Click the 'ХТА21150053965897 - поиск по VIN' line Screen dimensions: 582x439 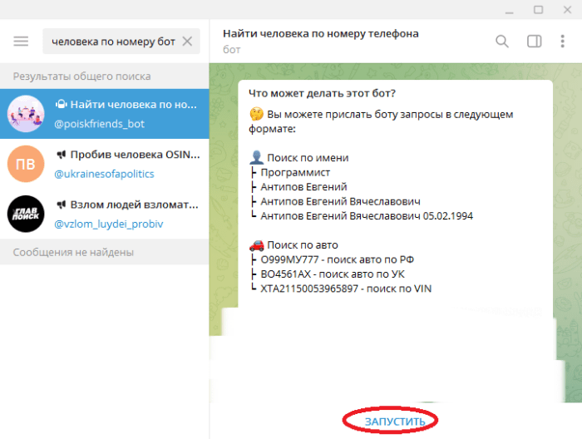pos(346,289)
